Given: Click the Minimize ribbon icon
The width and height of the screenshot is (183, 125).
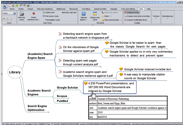Looking at the screenshot, I should (x=22, y=14).
